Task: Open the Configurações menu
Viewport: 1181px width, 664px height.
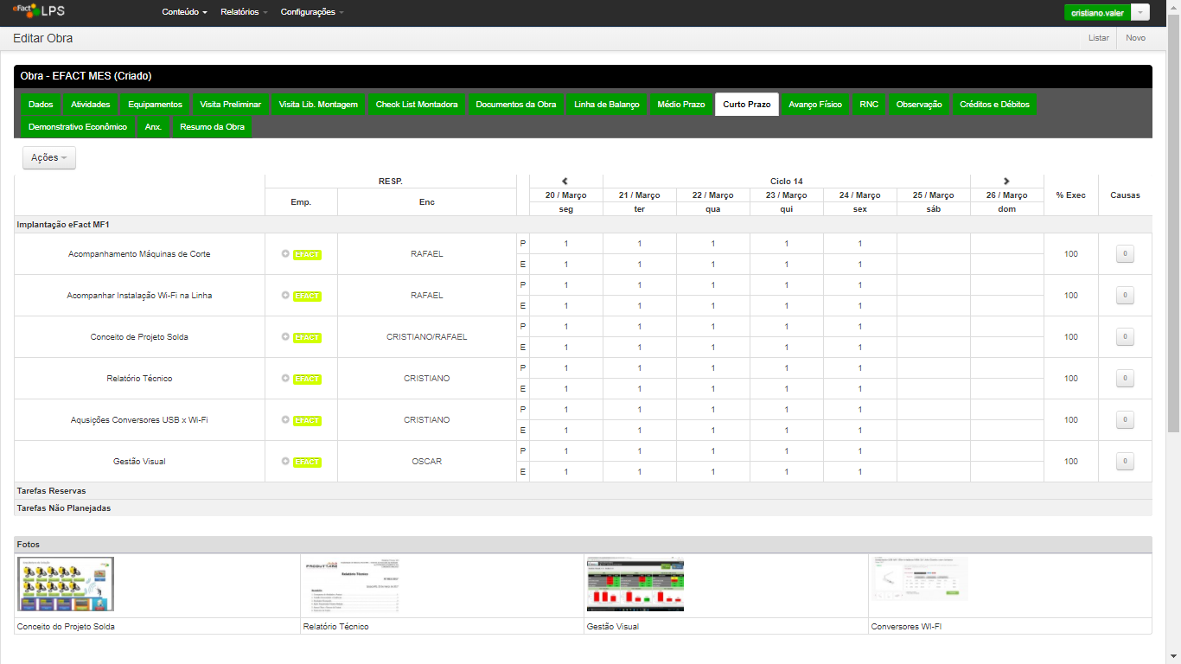Action: (x=312, y=12)
